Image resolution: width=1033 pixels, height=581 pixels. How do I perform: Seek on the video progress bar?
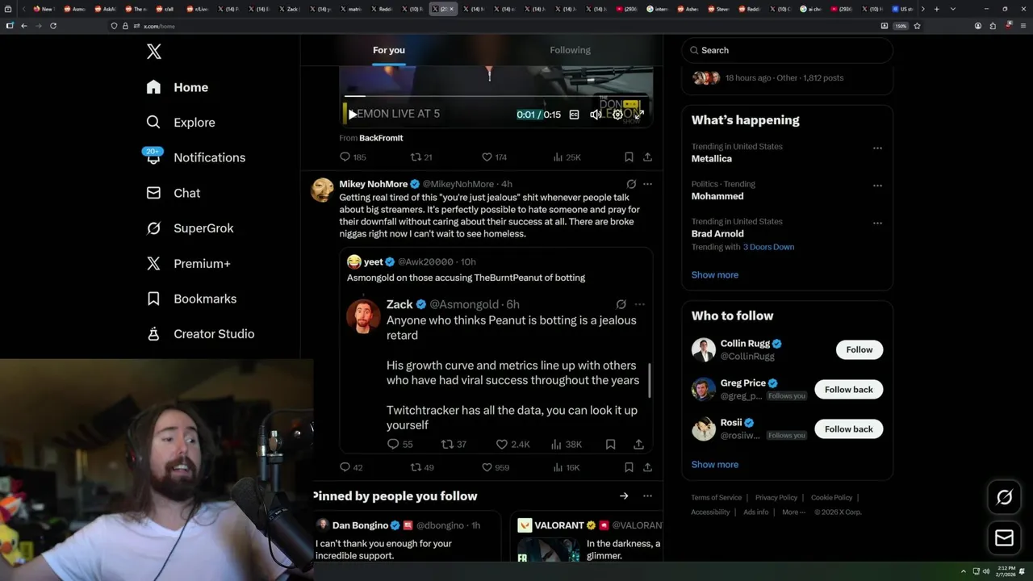(x=496, y=96)
